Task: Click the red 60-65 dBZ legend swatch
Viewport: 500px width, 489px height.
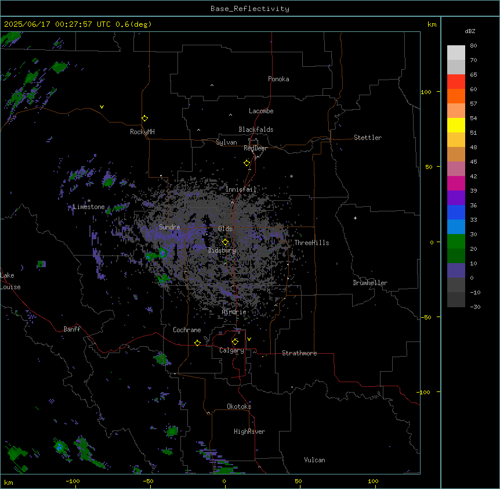Action: coord(456,81)
